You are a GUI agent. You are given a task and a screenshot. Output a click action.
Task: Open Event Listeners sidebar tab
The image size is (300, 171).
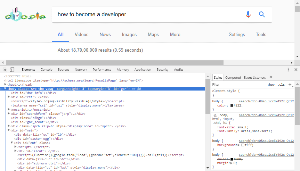tap(255, 77)
